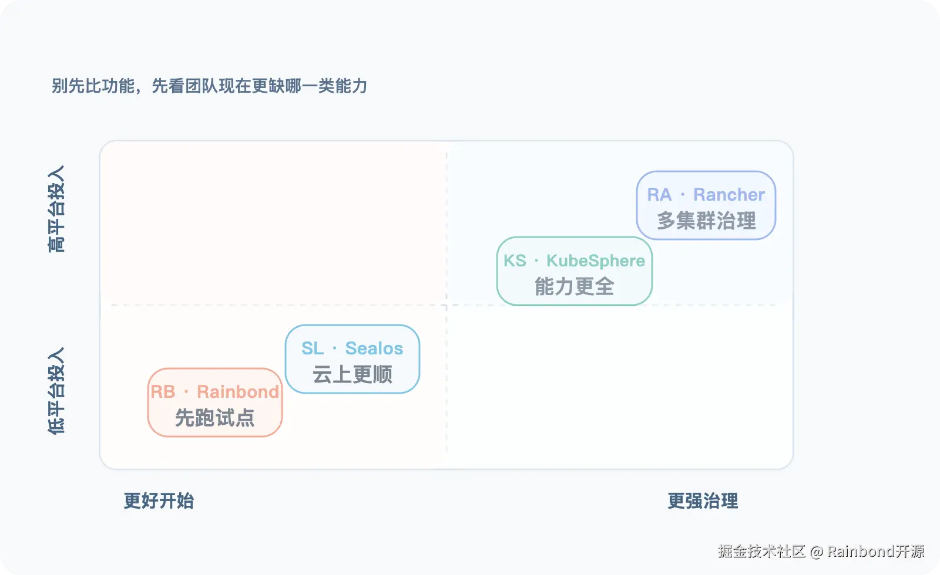
Task: Click the heading 别先比功能，先看团队现在更缺哪一类能力
Action: [x=210, y=86]
